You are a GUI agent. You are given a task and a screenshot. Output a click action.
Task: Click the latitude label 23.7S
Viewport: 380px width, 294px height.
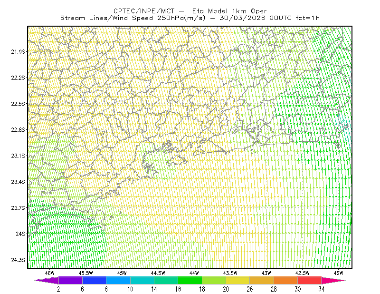coord(18,208)
